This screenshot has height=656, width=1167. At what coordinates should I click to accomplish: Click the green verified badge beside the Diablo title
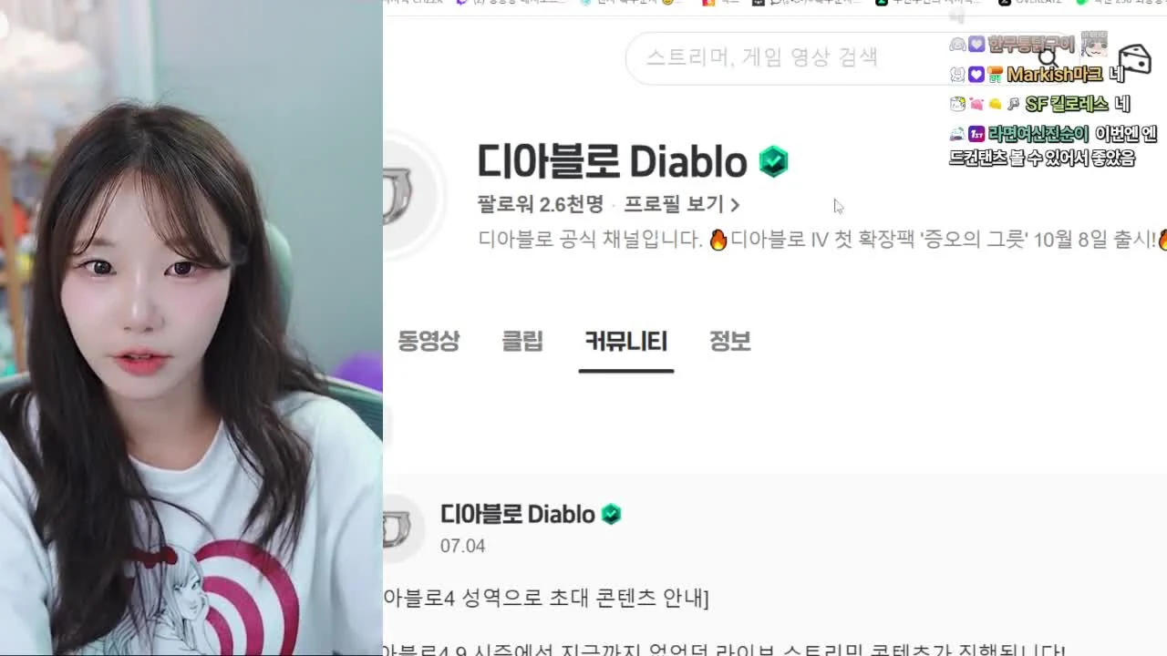pyautogui.click(x=773, y=162)
